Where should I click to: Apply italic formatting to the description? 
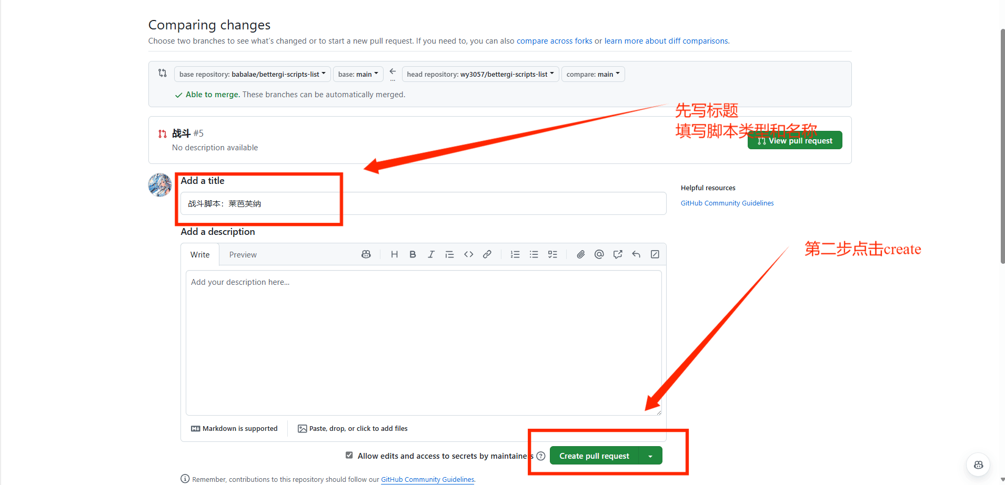click(x=431, y=254)
